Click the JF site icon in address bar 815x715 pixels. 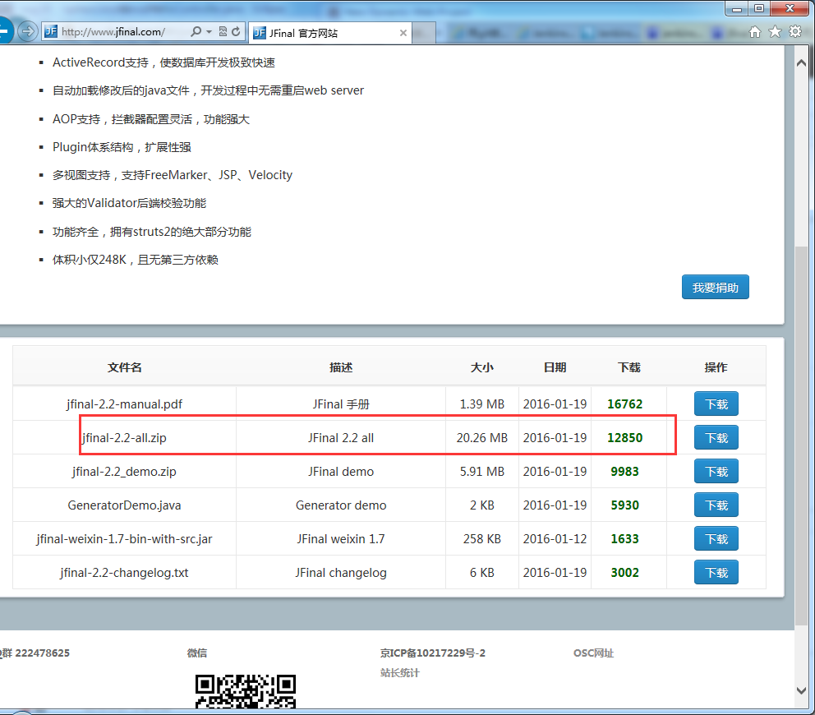(x=50, y=32)
